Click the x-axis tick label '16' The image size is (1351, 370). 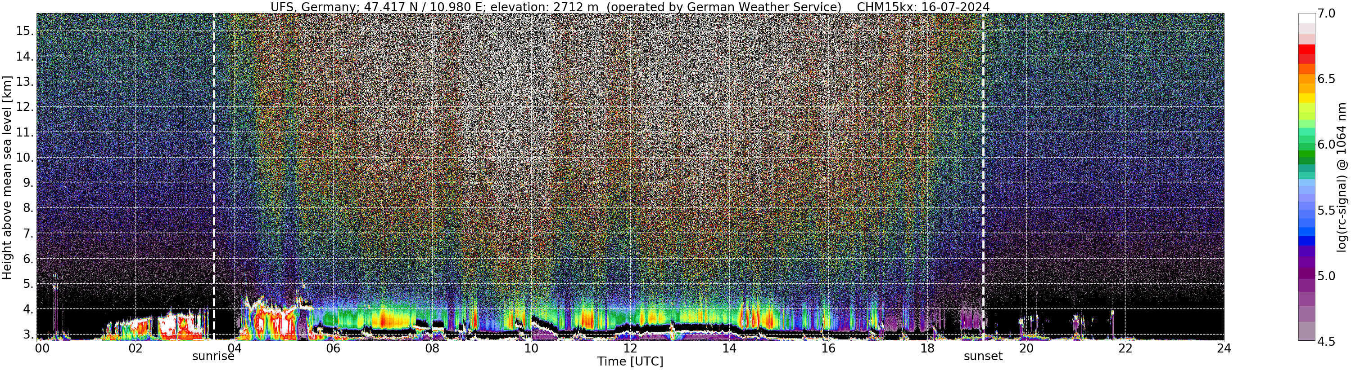(x=828, y=348)
